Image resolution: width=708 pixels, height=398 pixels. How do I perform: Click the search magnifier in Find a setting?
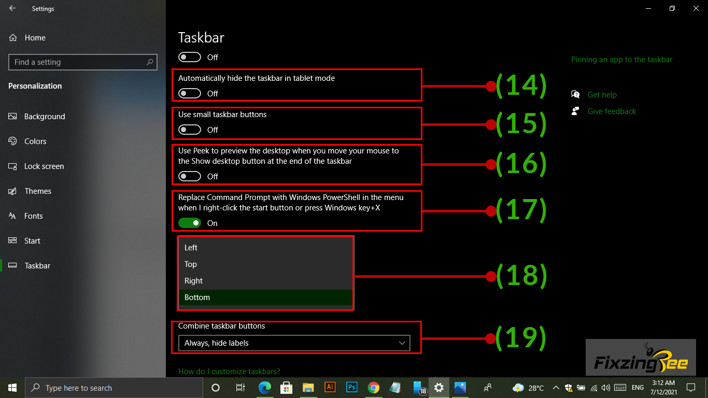click(150, 62)
